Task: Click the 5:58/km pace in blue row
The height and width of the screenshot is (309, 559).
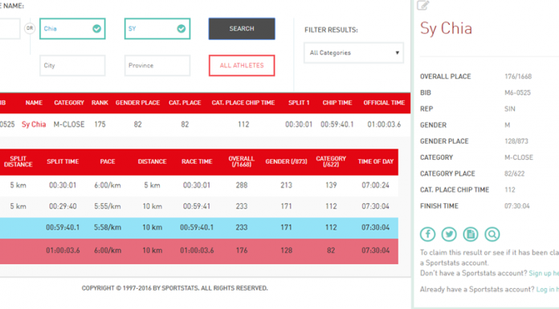Action: pos(108,227)
